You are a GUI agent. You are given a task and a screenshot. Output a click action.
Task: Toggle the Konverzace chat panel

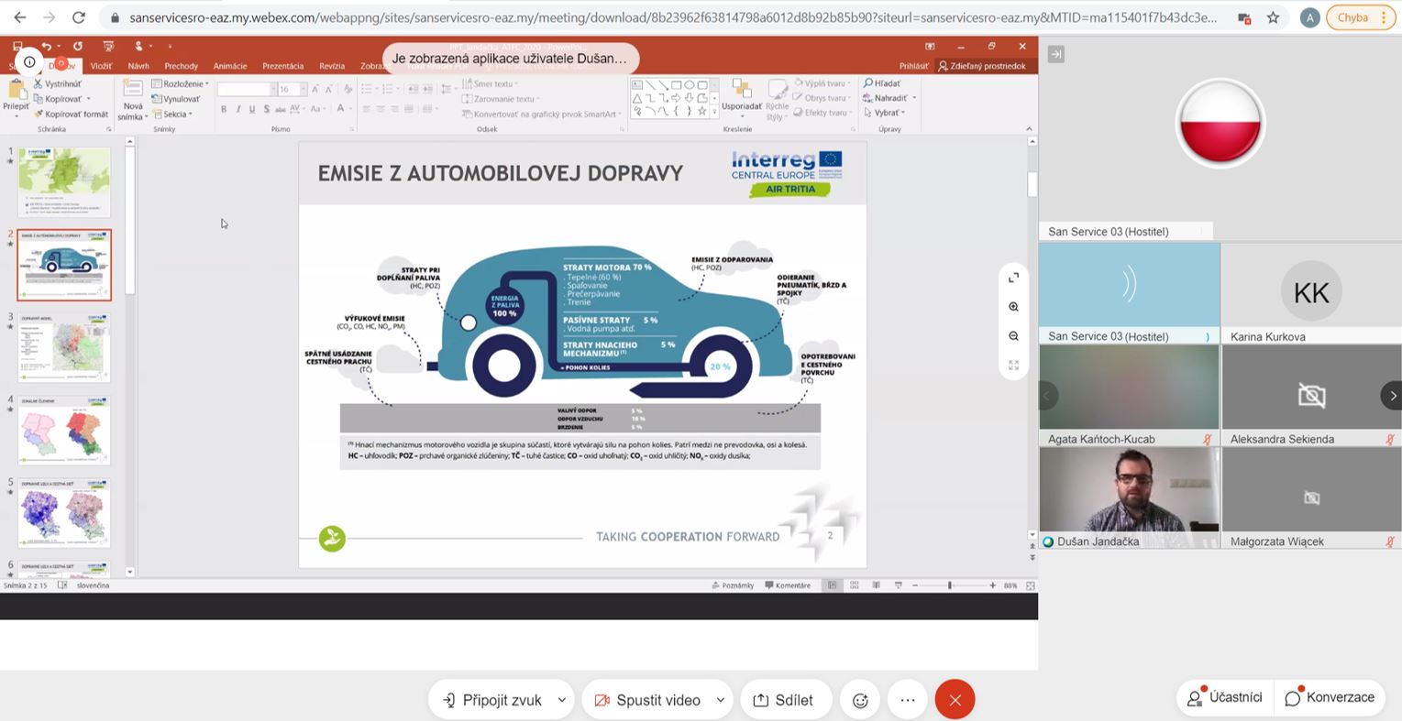[x=1330, y=698]
